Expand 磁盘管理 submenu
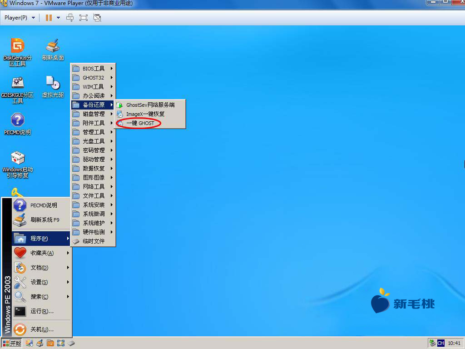 click(x=93, y=114)
